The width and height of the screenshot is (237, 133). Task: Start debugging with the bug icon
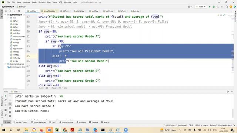(x=214, y=7)
